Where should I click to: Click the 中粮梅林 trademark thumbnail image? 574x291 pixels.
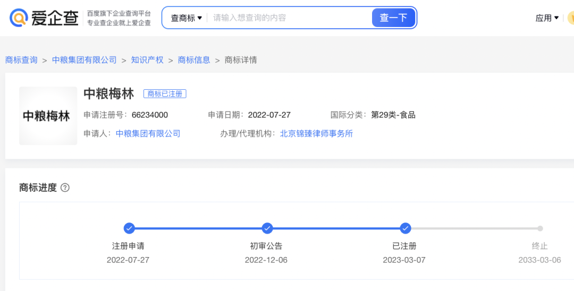(48, 116)
